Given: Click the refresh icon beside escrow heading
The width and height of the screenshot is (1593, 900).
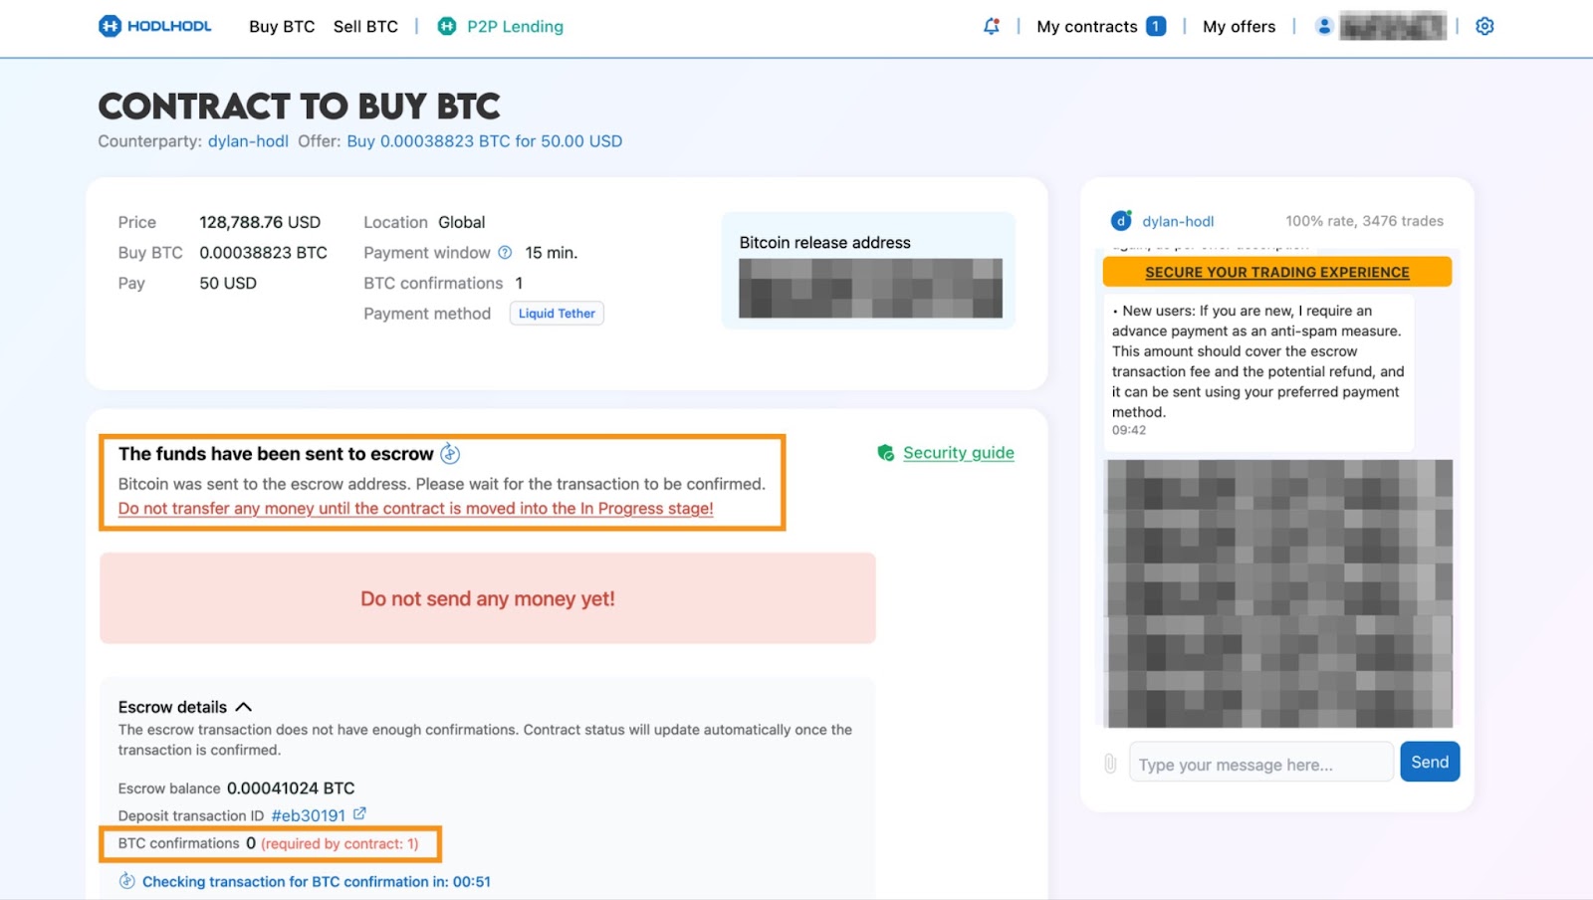Looking at the screenshot, I should (x=450, y=454).
